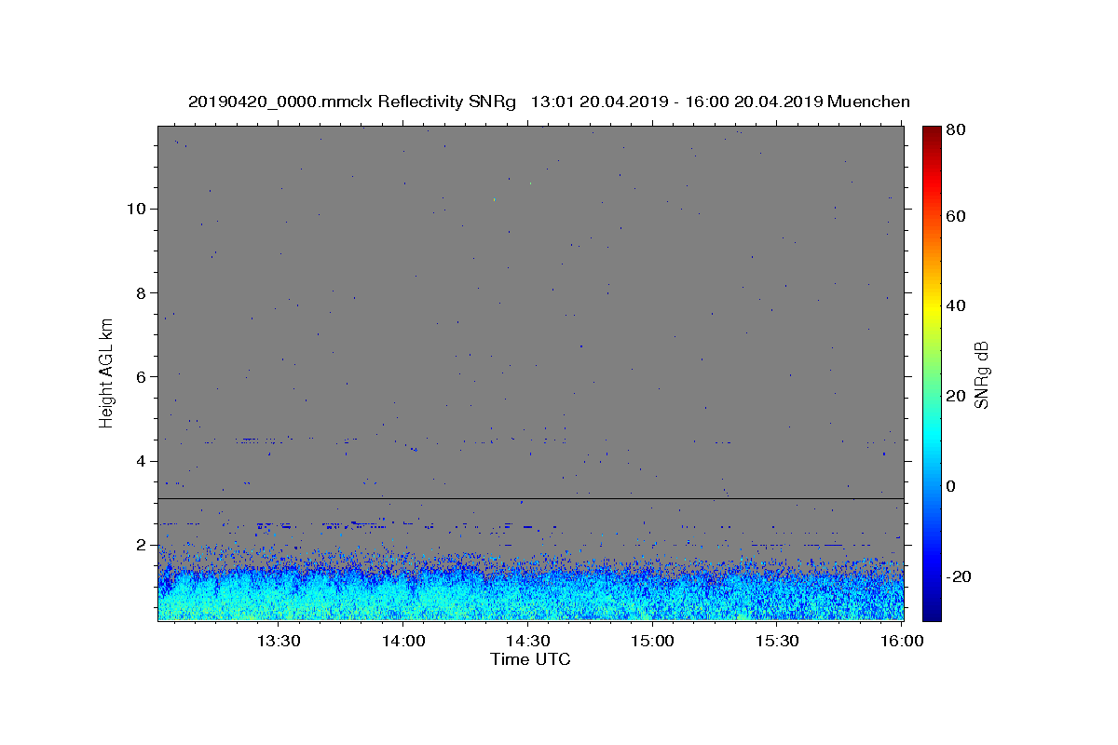Viewport: 1118px width, 745px height.
Task: Click the SNRg dB colorbar label
Action: [x=982, y=372]
